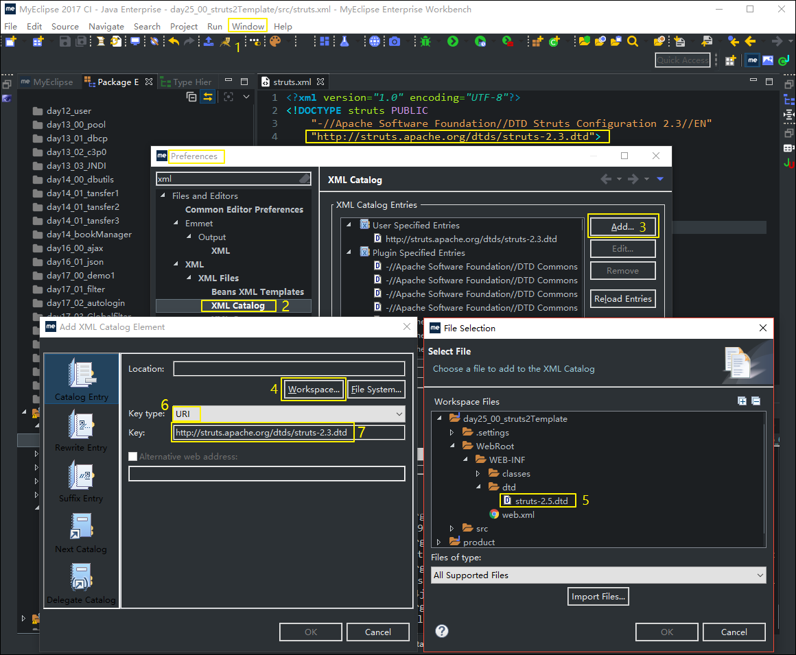Viewport: 796px width, 655px height.
Task: Click the green Debug bug icon
Action: point(425,42)
